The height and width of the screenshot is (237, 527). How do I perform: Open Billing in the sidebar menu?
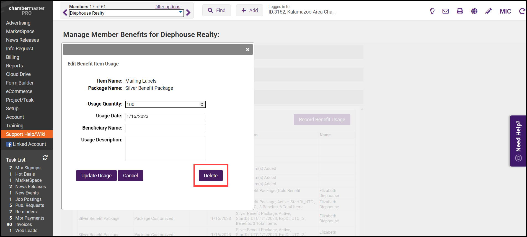click(13, 57)
